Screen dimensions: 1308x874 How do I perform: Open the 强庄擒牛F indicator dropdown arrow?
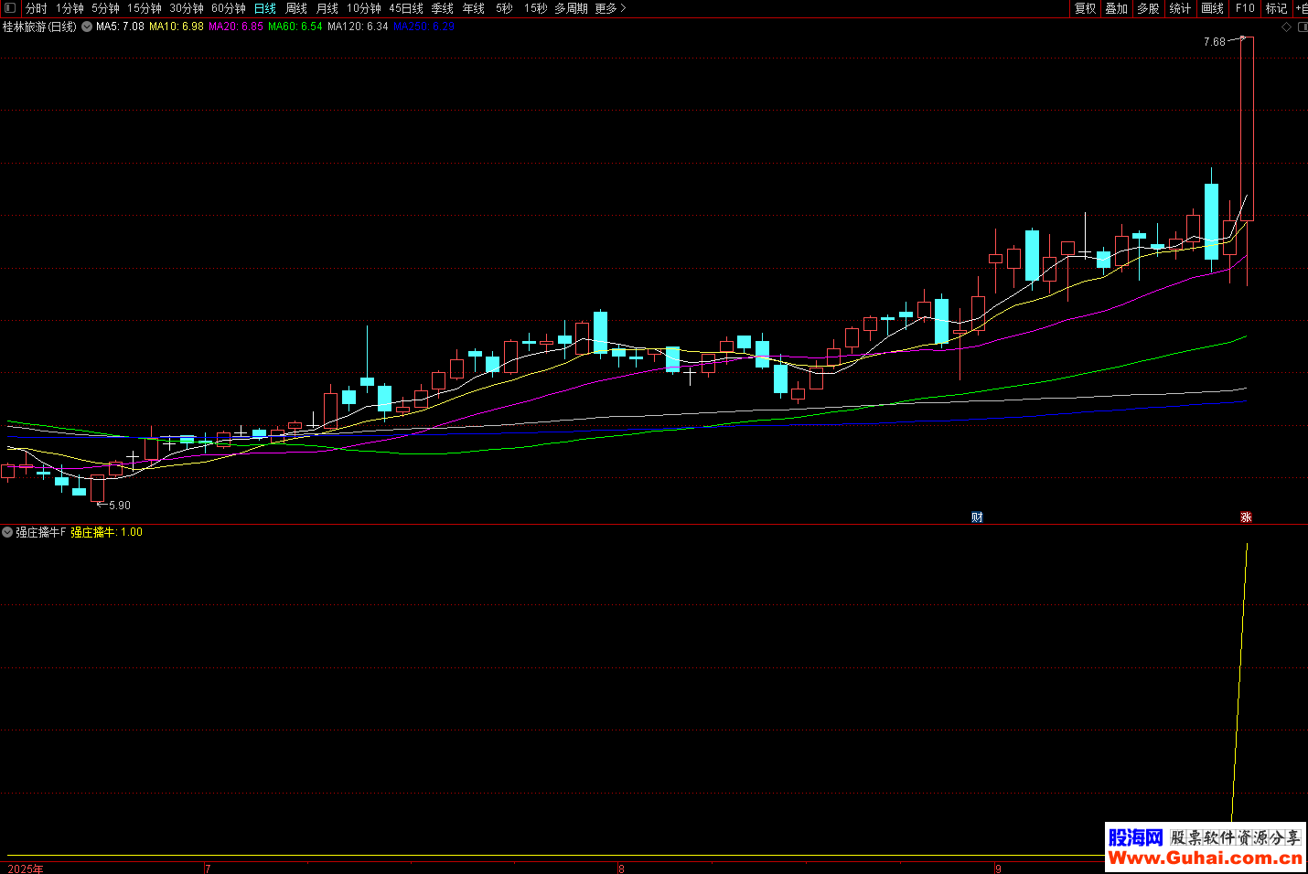pyautogui.click(x=7, y=532)
